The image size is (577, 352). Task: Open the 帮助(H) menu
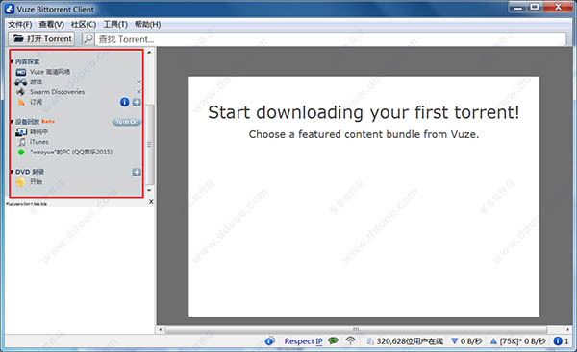(147, 25)
